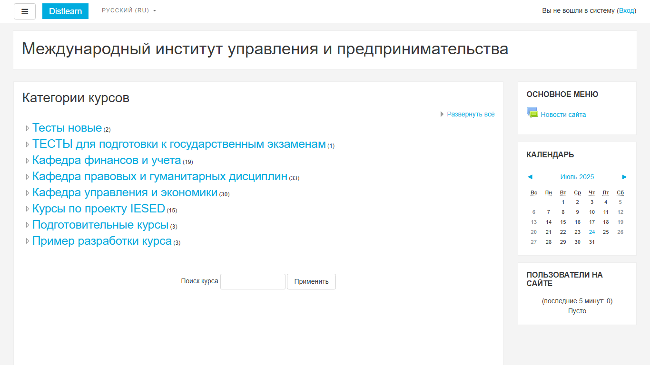Expand Кафедра управления и экономики arrow
The width and height of the screenshot is (650, 365).
coord(28,193)
